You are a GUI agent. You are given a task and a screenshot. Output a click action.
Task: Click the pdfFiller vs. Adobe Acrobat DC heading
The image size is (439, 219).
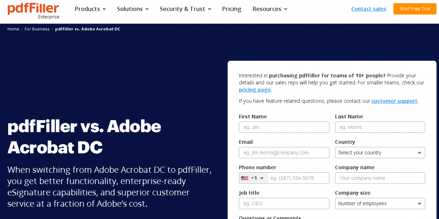pos(84,137)
